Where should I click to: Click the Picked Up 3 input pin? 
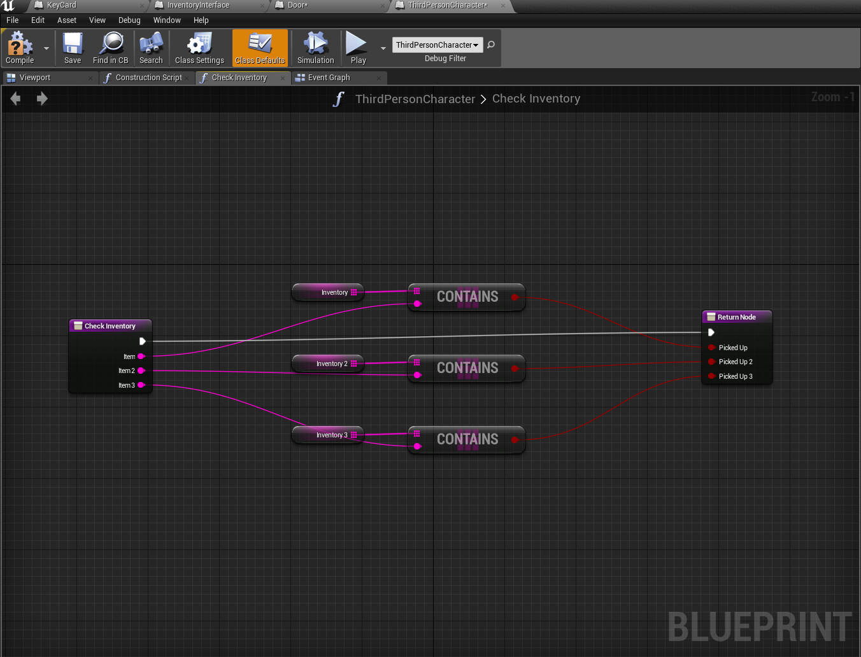point(711,376)
